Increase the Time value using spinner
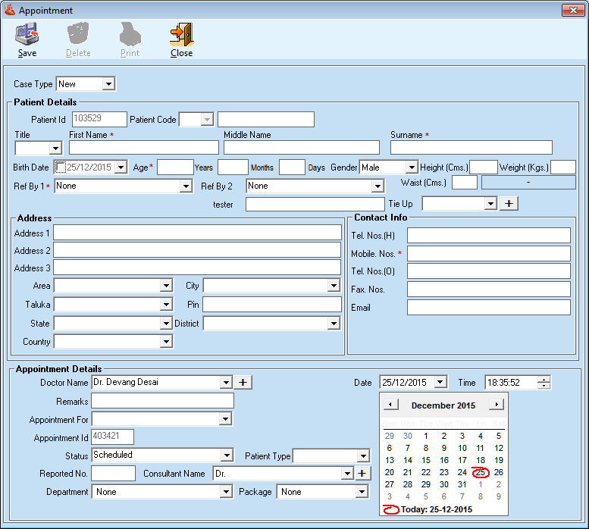 click(x=544, y=380)
